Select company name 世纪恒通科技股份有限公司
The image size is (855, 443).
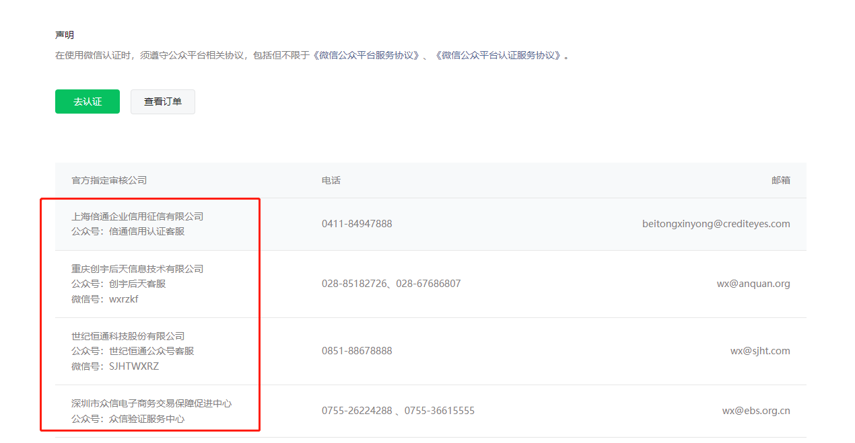(x=128, y=336)
